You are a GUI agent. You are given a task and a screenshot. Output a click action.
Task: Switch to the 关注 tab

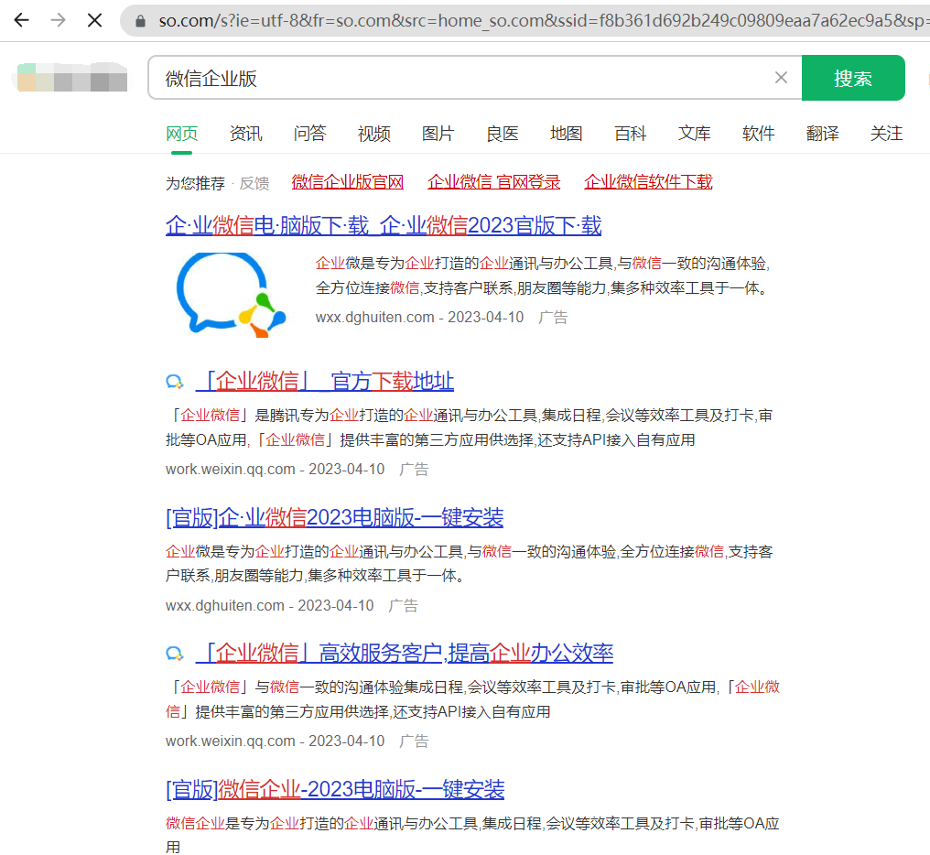pyautogui.click(x=886, y=134)
